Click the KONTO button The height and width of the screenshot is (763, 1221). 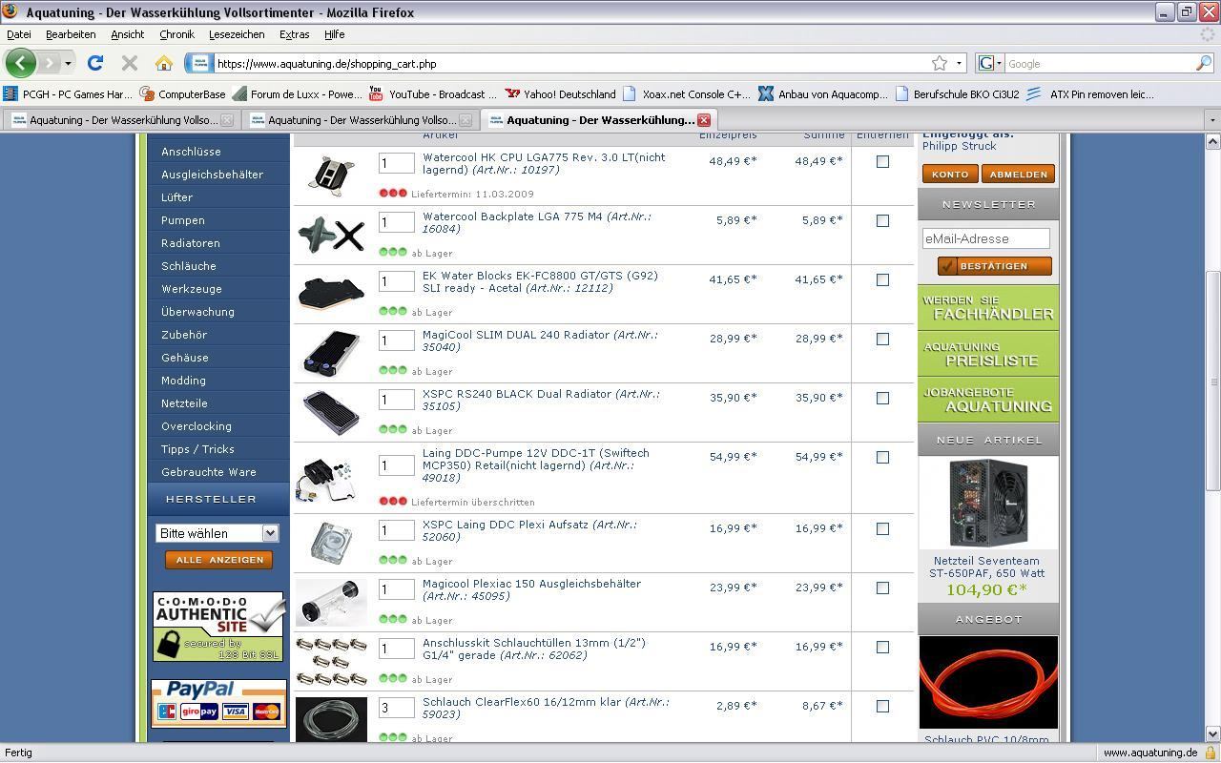pyautogui.click(x=950, y=174)
